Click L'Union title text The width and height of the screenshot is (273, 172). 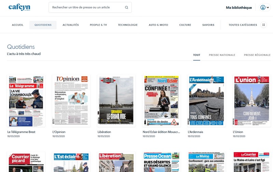[238, 132]
